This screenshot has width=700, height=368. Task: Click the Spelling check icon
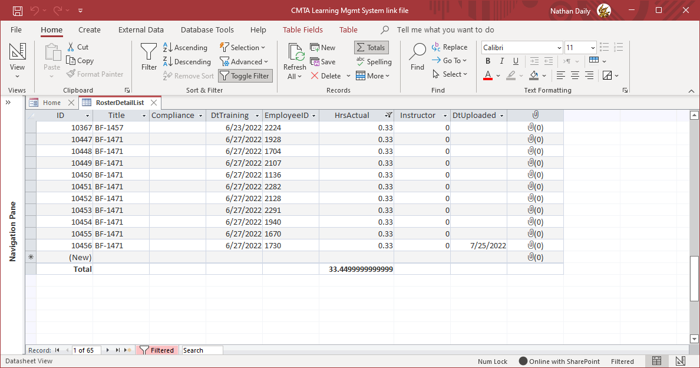361,61
